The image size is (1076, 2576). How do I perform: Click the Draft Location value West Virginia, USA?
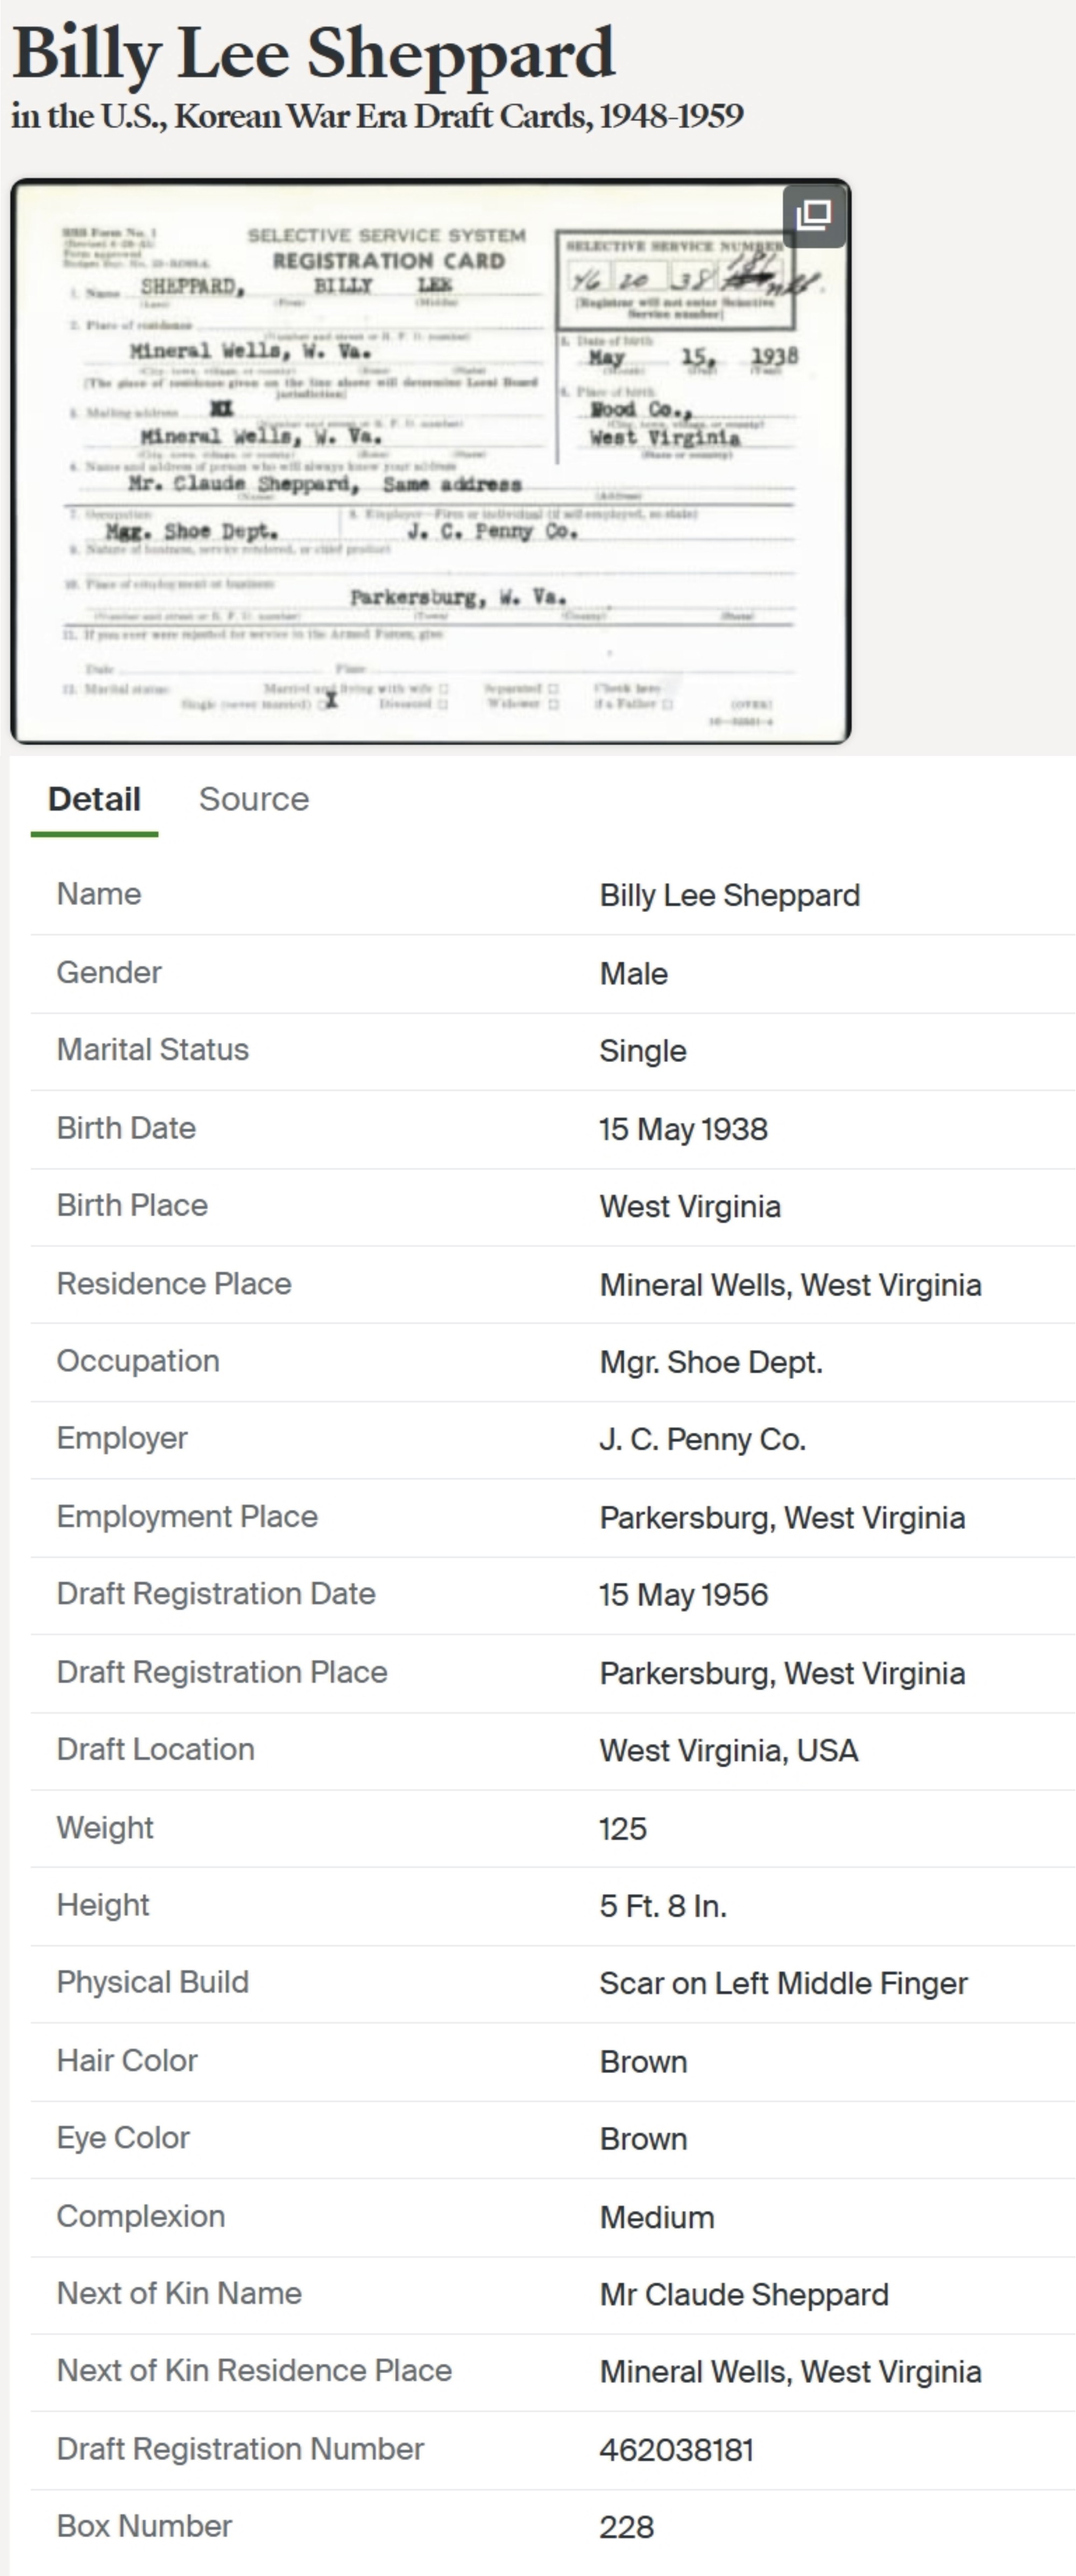pyautogui.click(x=728, y=1751)
